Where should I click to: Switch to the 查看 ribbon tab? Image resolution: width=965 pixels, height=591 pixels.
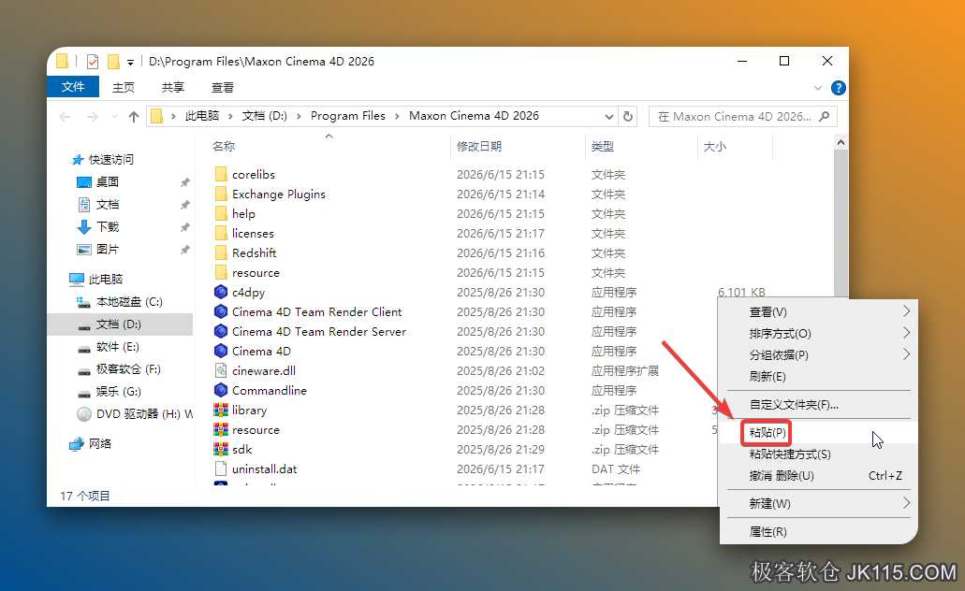pyautogui.click(x=222, y=87)
